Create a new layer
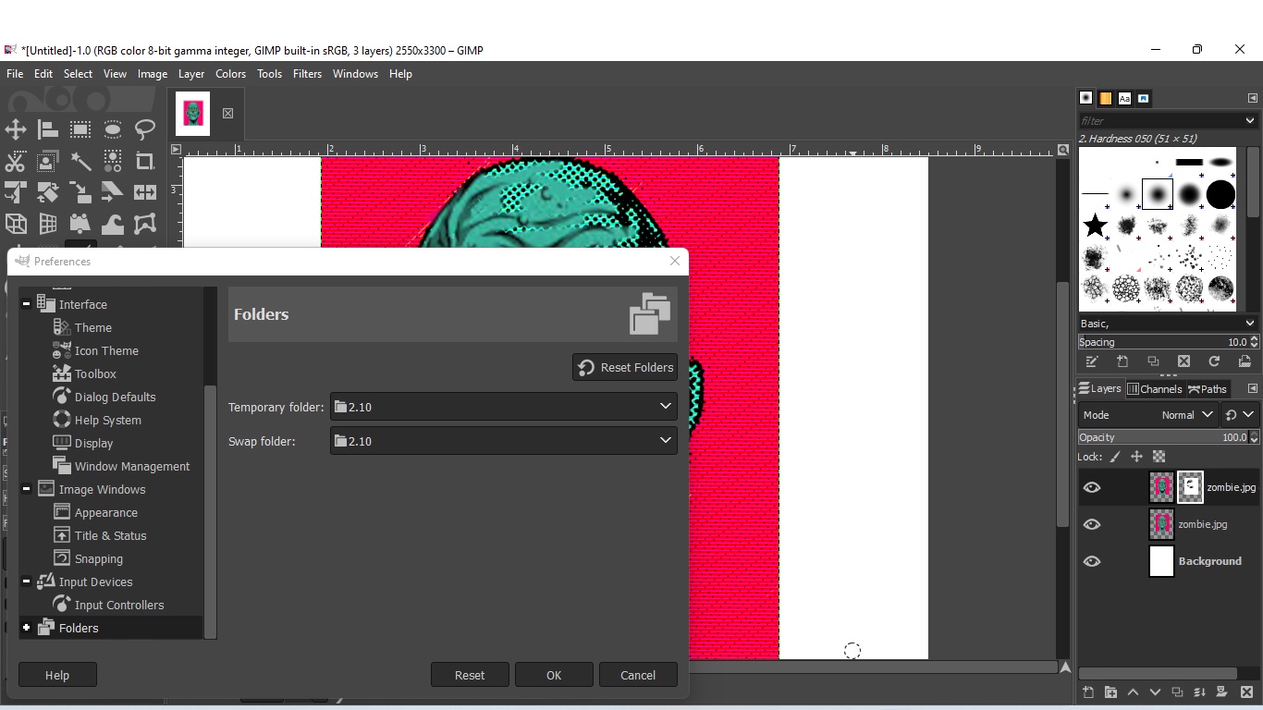 [1088, 692]
